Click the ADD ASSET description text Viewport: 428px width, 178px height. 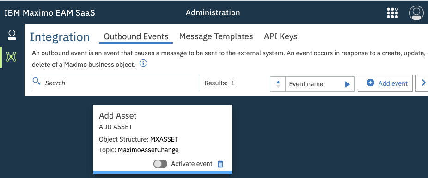coord(116,127)
